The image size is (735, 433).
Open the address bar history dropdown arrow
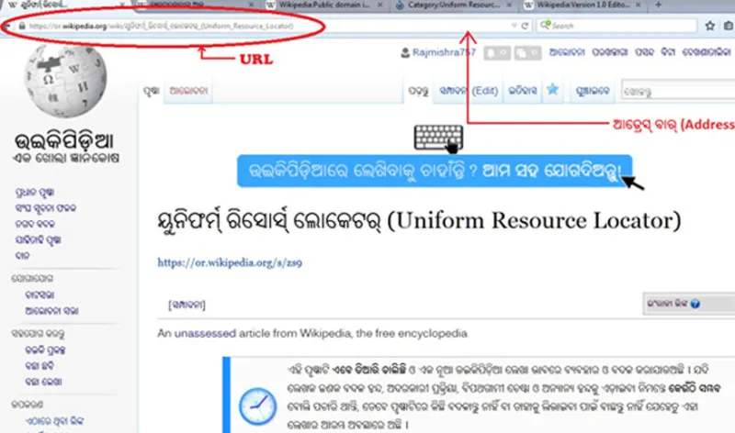(x=514, y=26)
